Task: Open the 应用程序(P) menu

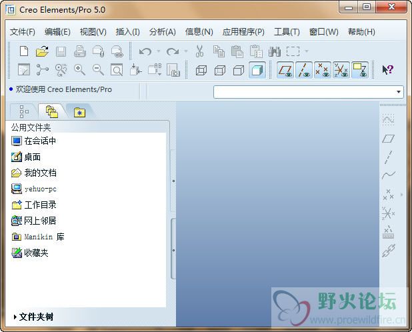Action: (243, 32)
